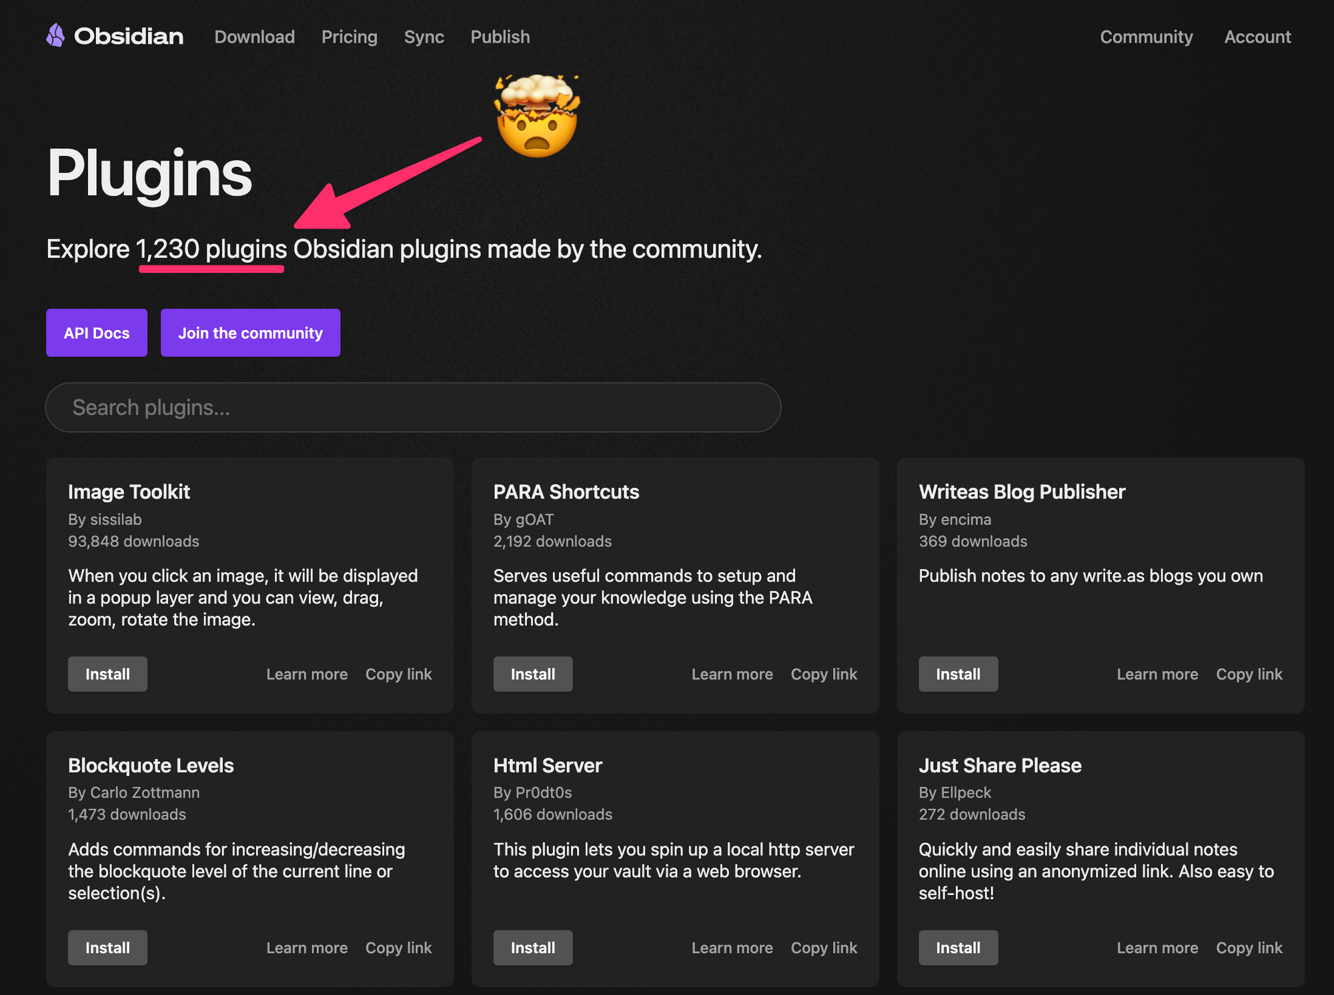
Task: Click the API Docs button
Action: 97,333
